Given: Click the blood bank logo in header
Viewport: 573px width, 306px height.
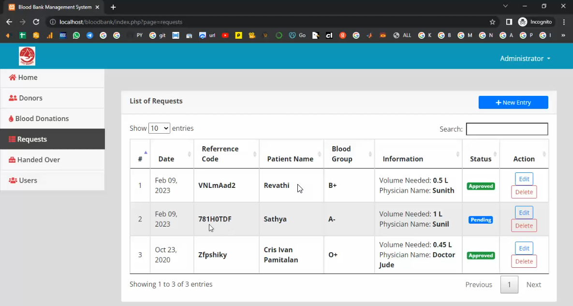Looking at the screenshot, I should (x=27, y=56).
